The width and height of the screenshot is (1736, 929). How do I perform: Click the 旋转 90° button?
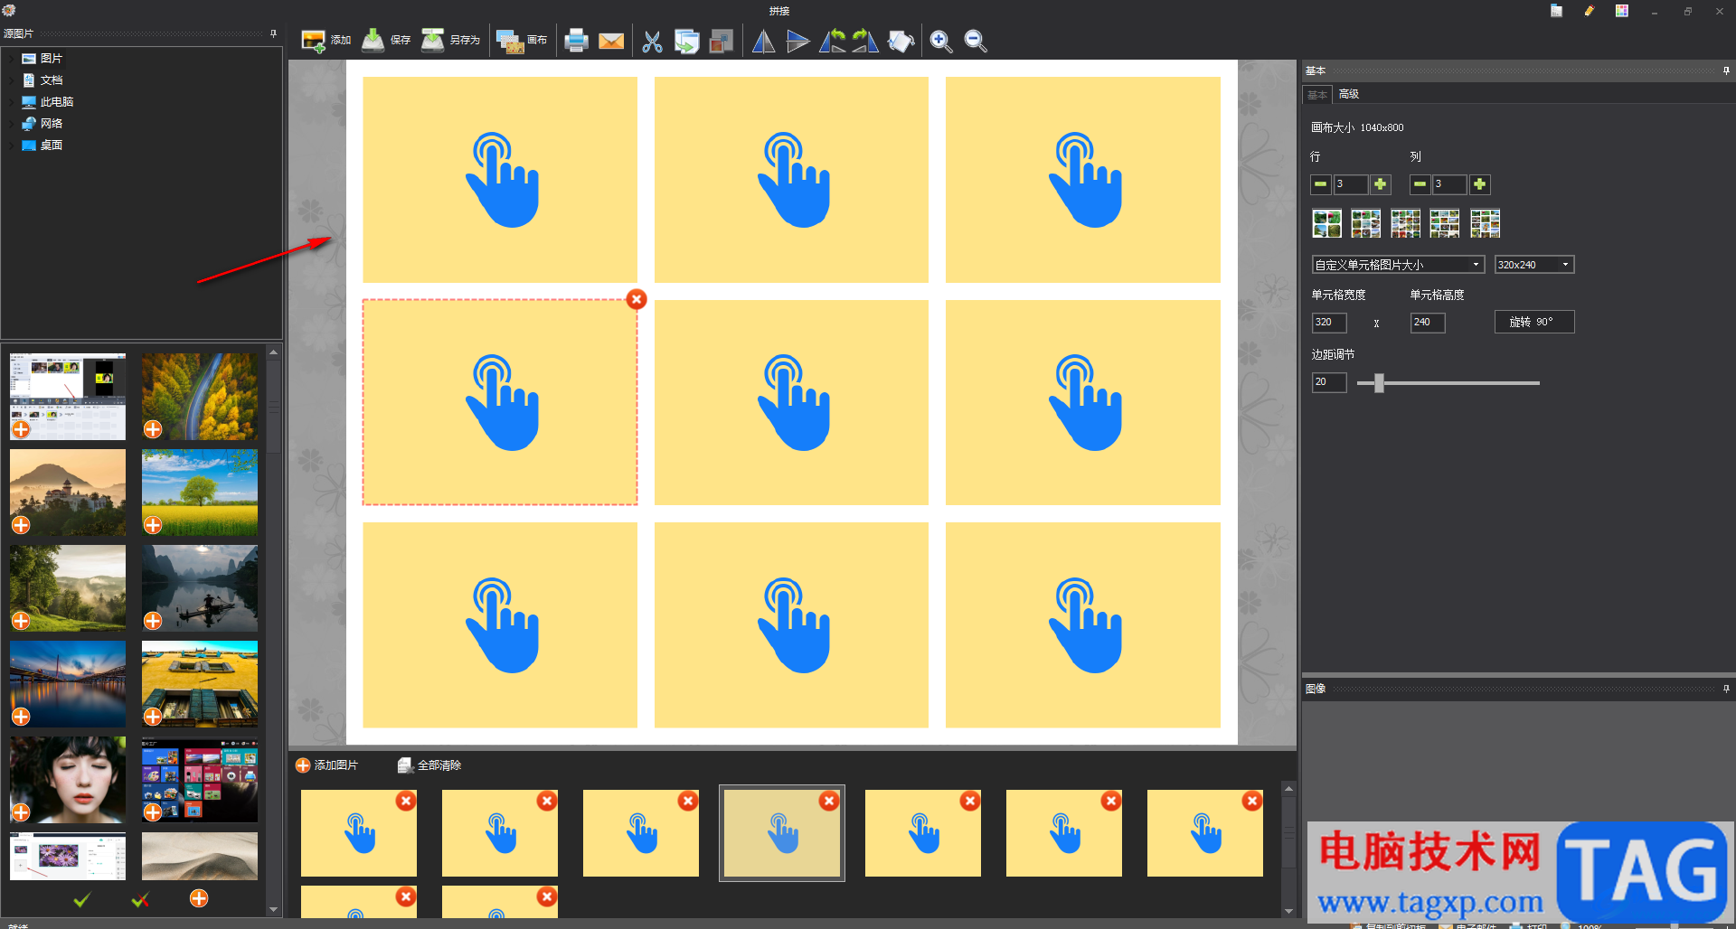[1533, 322]
